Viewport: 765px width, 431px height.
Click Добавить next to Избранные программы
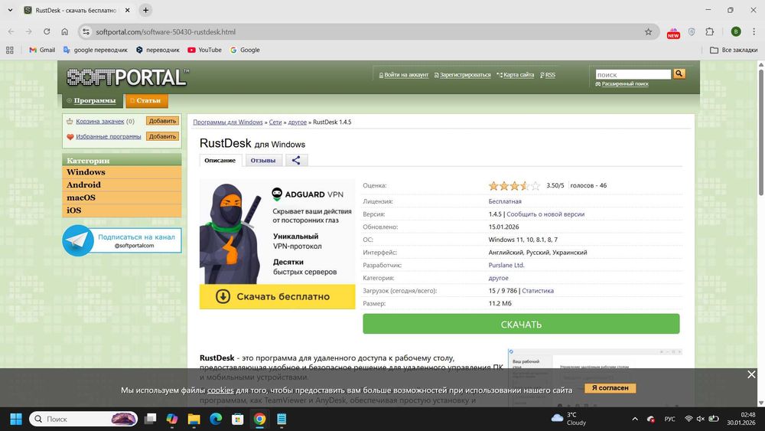point(162,136)
